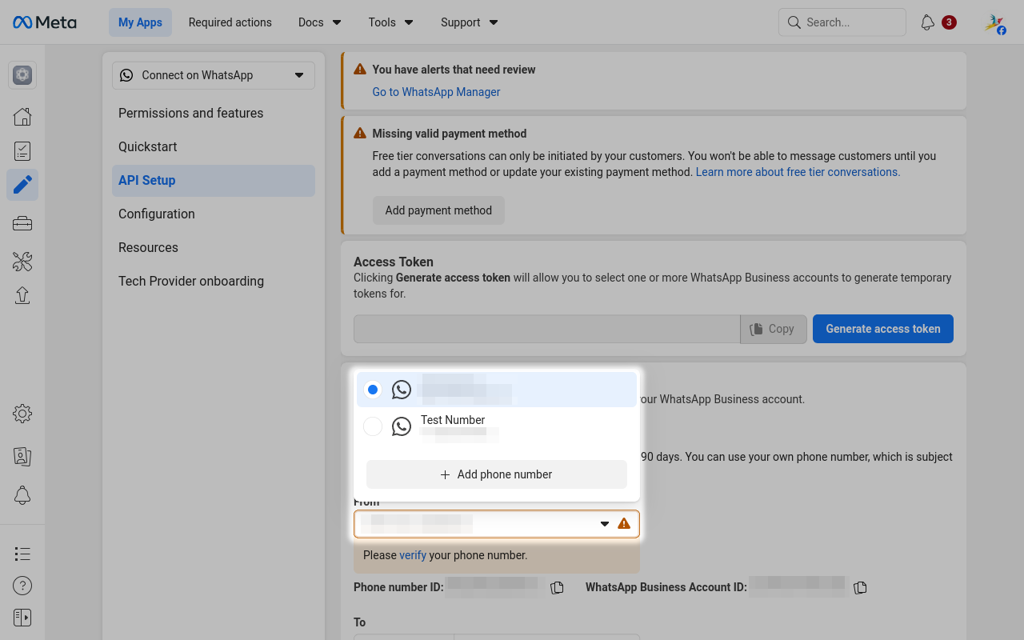
Task: Click Generate access token
Action: coord(883,329)
